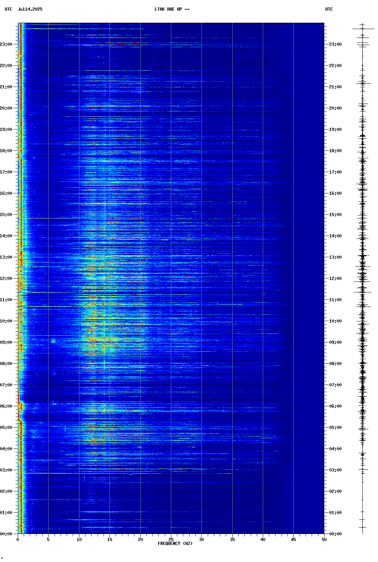Image resolution: width=378 pixels, height=562 pixels.
Task: Select '05:00' on the right time axis
Action: pyautogui.click(x=335, y=428)
